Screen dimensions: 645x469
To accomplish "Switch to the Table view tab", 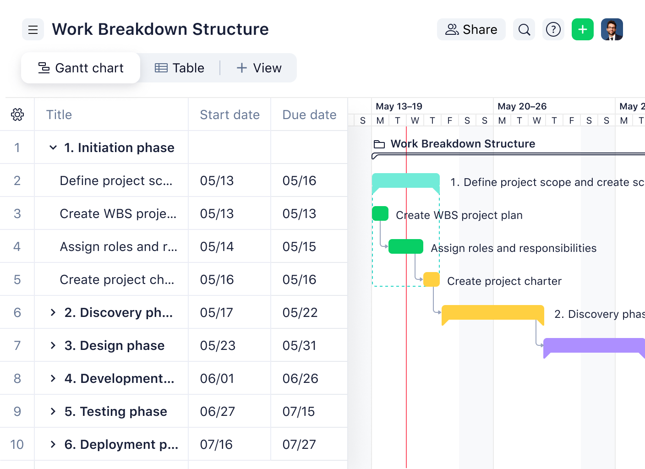I will (180, 68).
